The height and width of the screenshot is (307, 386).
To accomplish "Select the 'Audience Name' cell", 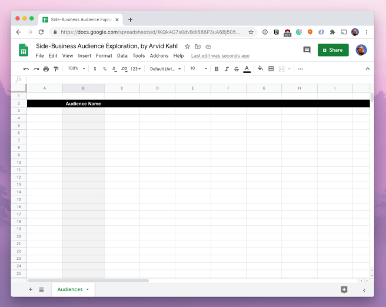I will pyautogui.click(x=83, y=104).
